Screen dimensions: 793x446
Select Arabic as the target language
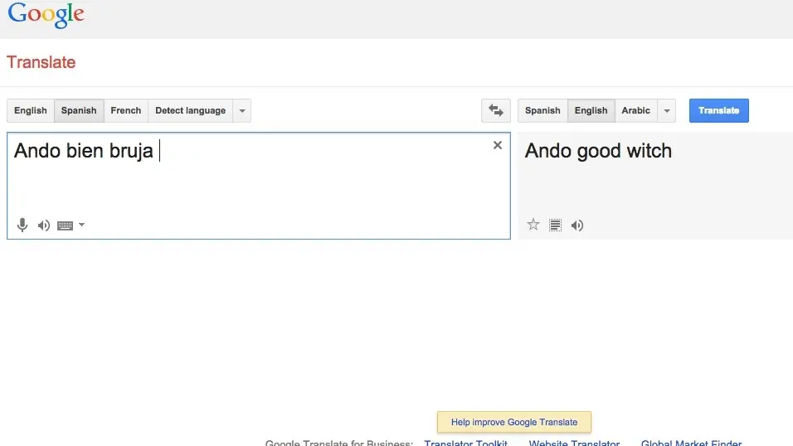point(635,110)
